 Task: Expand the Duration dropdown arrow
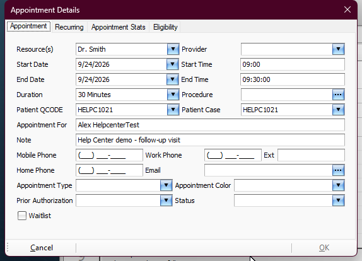tap(173, 95)
